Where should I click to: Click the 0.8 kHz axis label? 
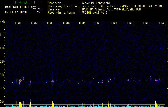(x=2, y=75)
